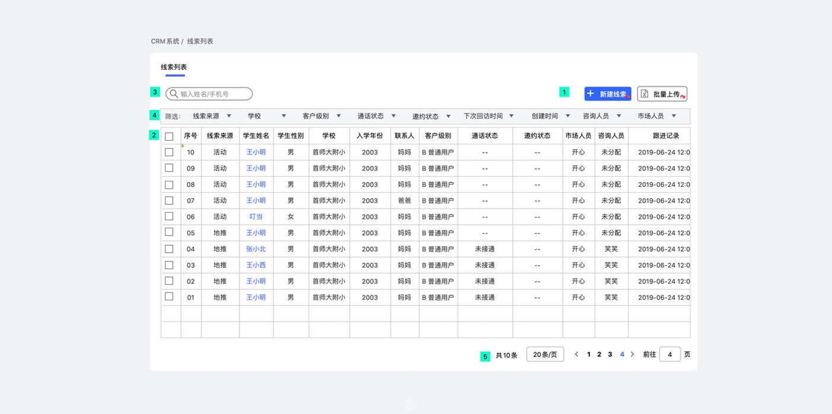Switch to the 线索列表 tab
The image size is (832, 414).
pos(174,67)
